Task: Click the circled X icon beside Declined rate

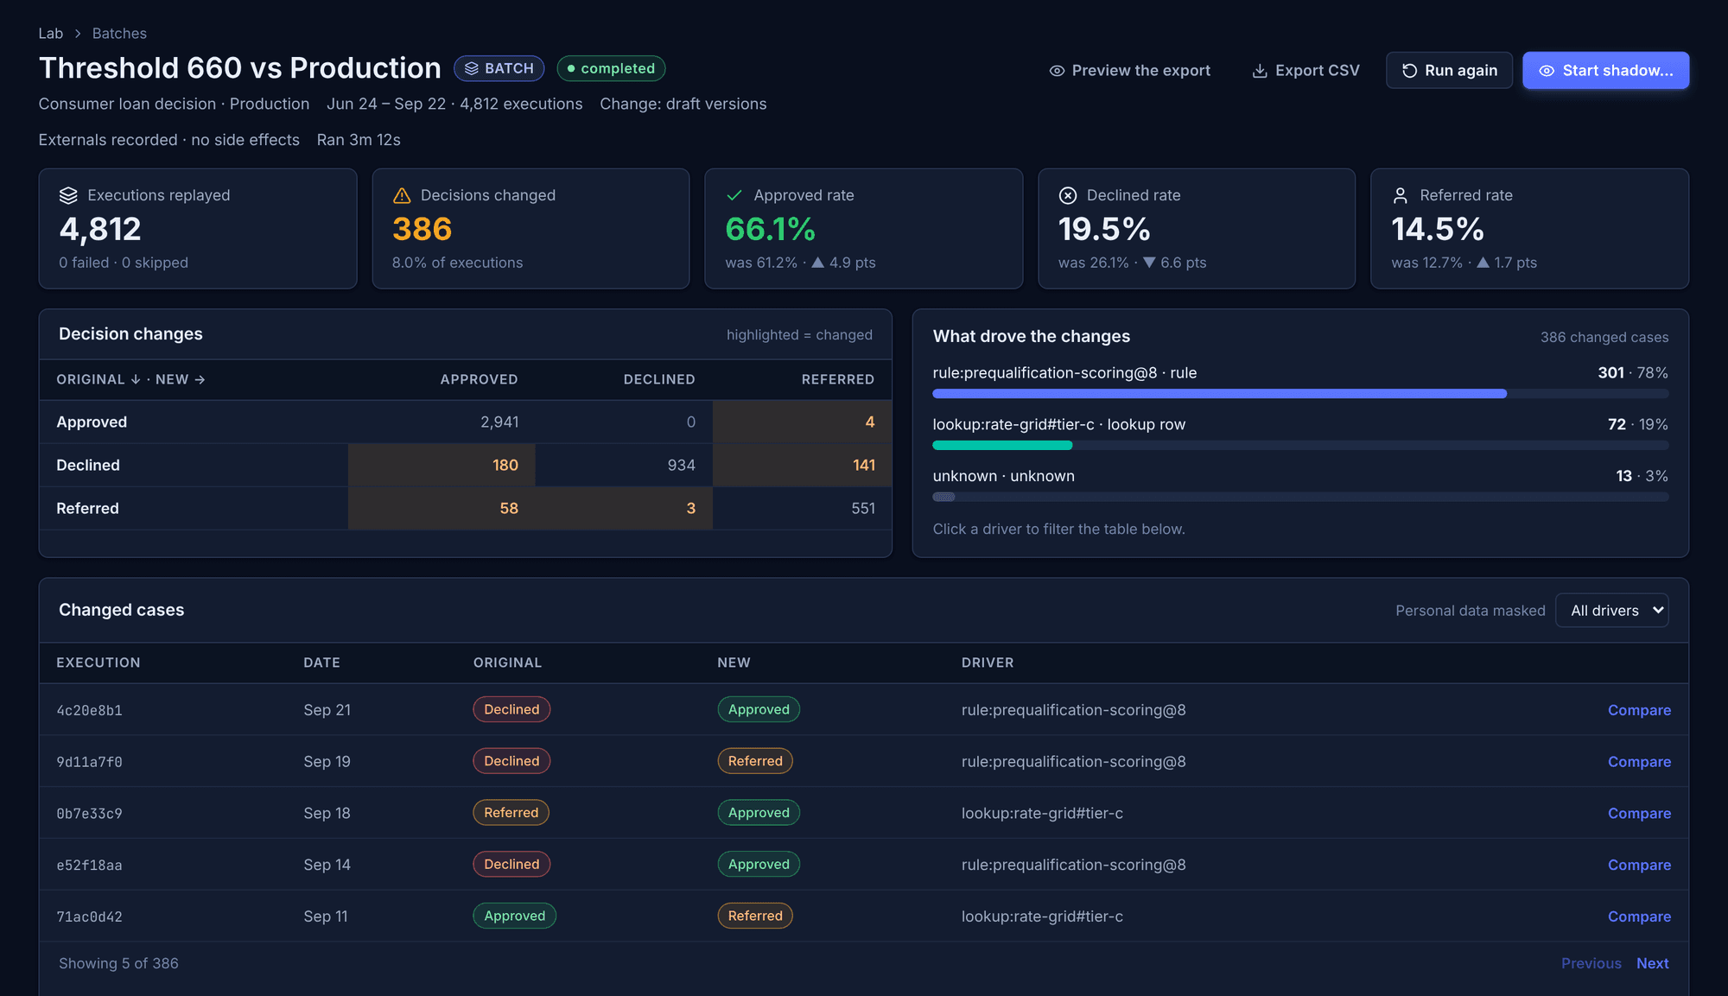Action: tap(1068, 195)
